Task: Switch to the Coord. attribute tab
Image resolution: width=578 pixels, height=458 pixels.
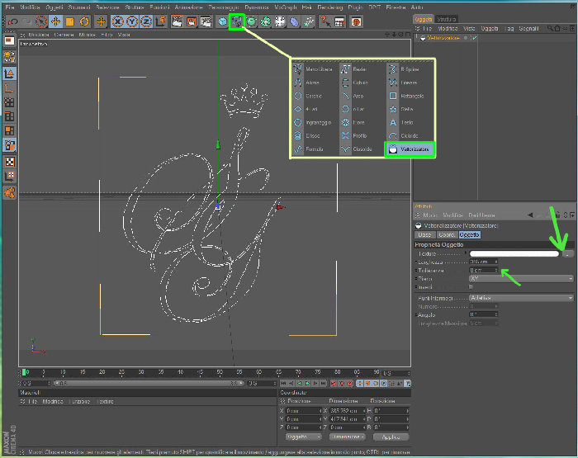Action: click(x=447, y=234)
